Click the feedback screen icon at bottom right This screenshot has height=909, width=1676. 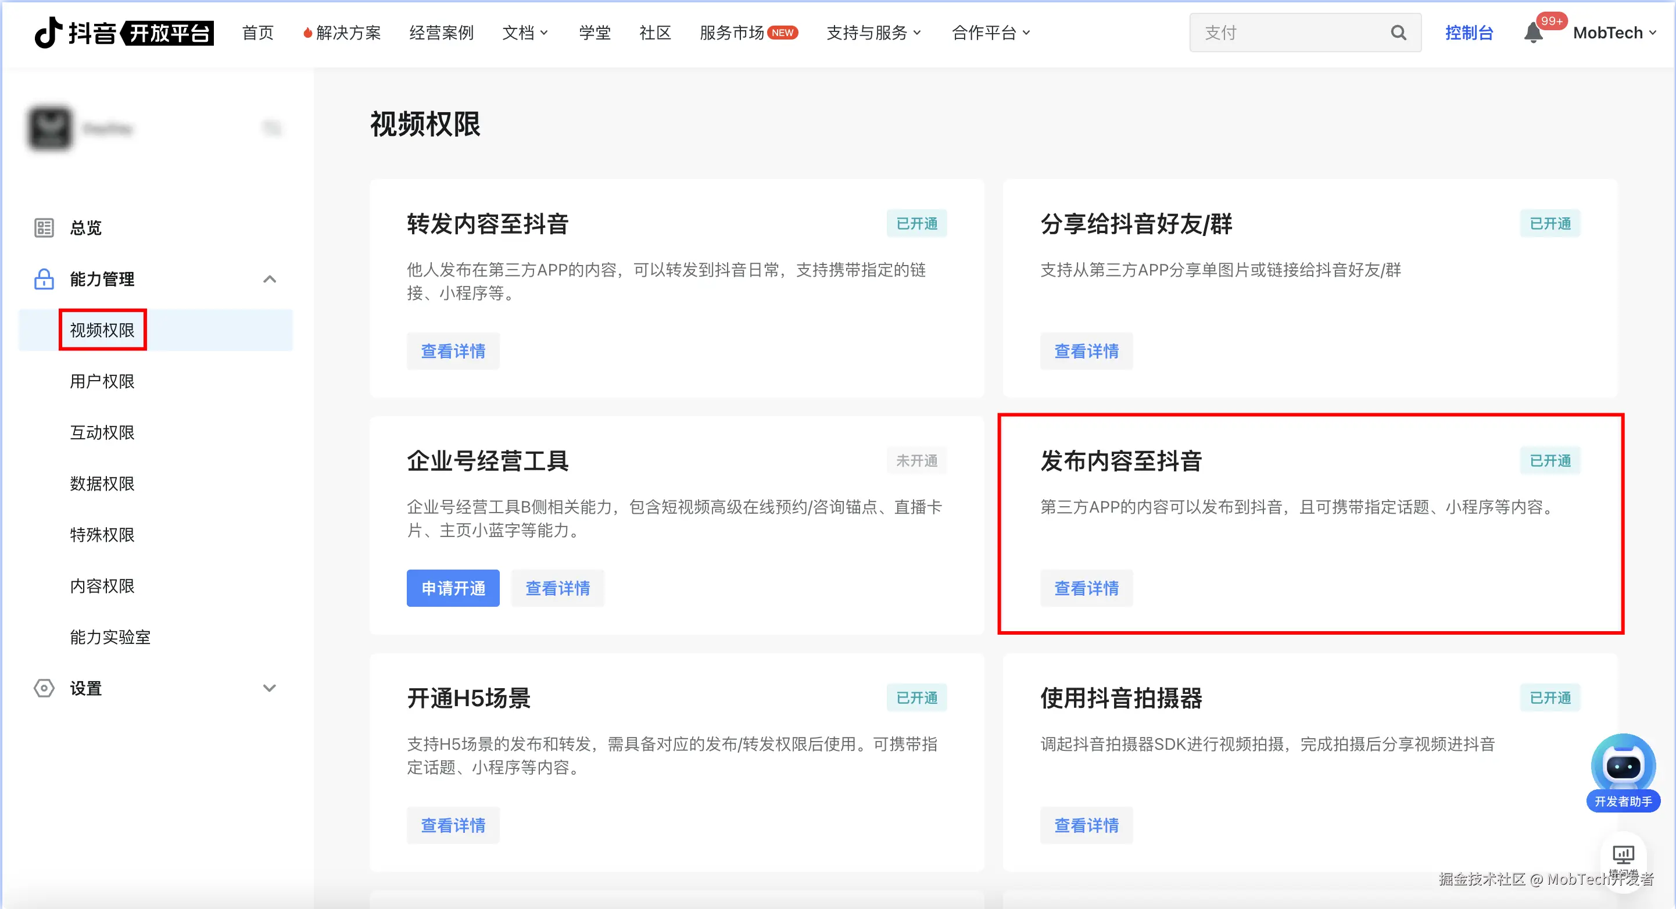pyautogui.click(x=1623, y=854)
